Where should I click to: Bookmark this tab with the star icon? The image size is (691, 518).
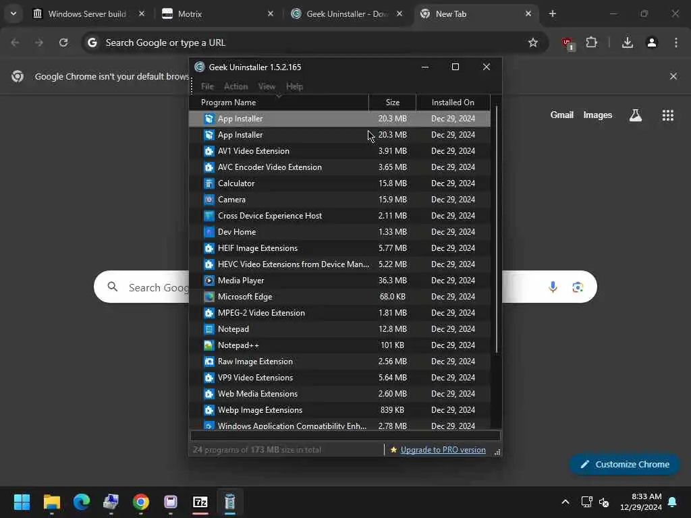(x=533, y=42)
